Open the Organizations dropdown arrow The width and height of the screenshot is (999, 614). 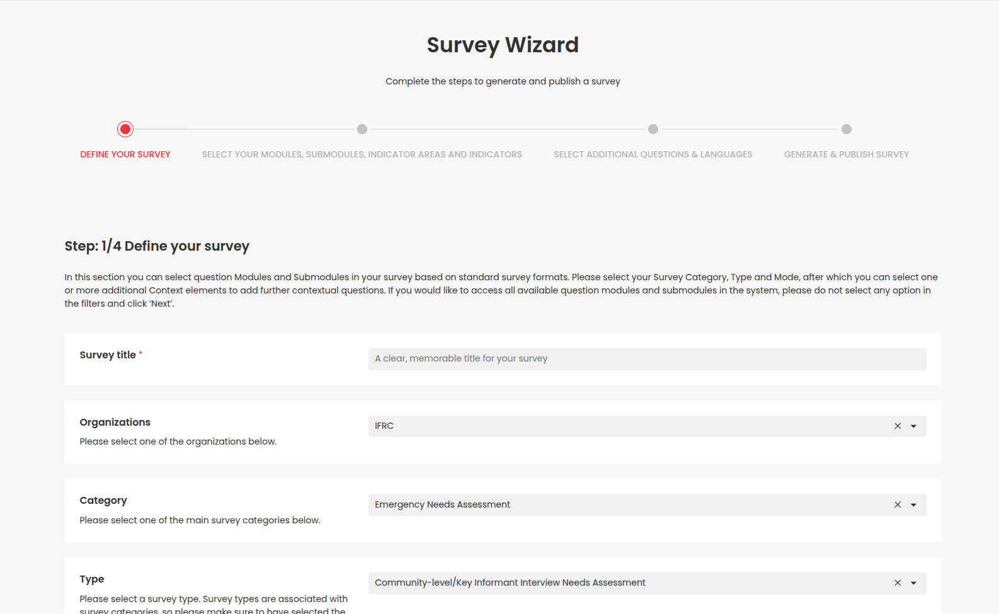(x=913, y=426)
